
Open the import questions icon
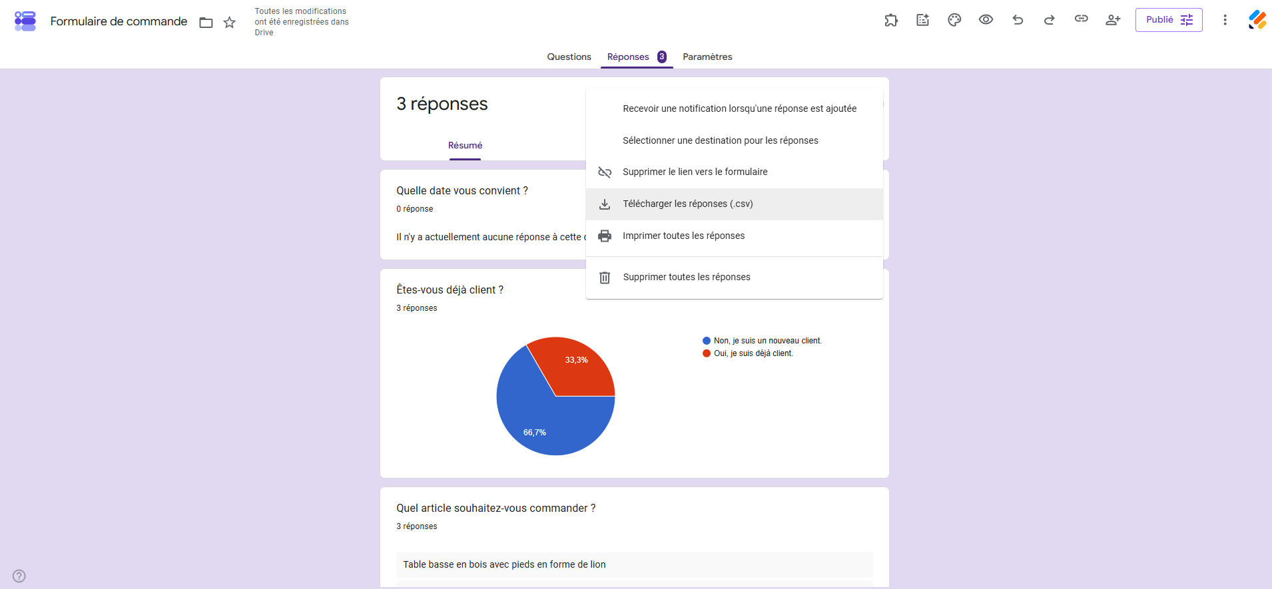tap(923, 20)
